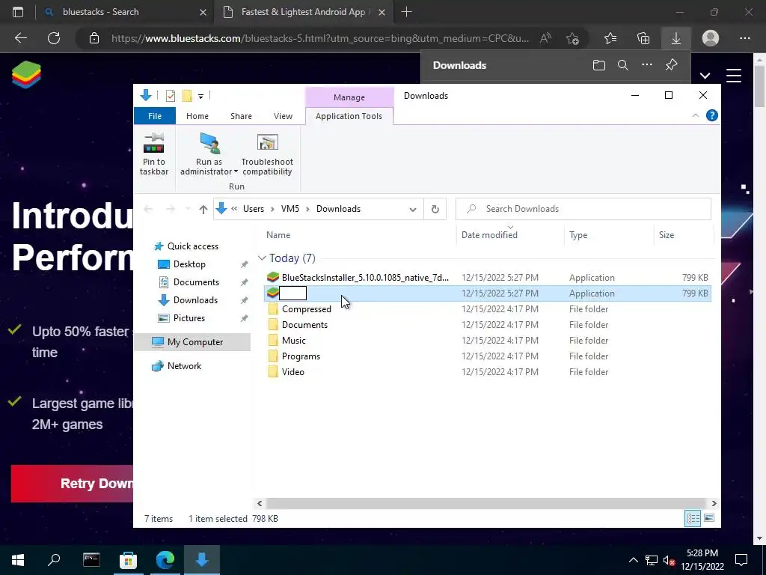Click the horizontal scrollbar right arrow

[x=714, y=504]
